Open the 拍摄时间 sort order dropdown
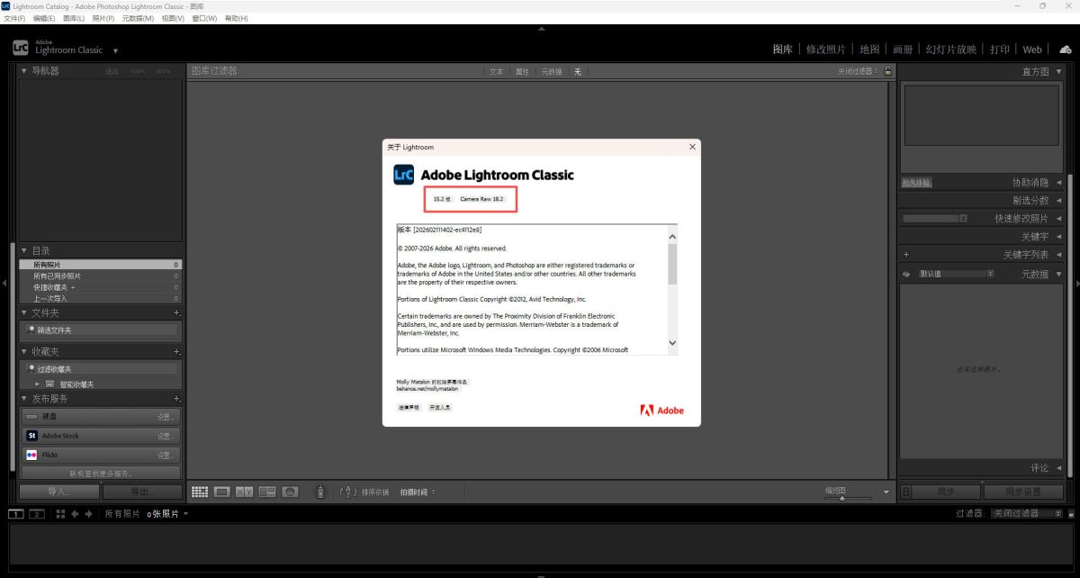Viewport: 1080px width, 578px height. point(418,492)
